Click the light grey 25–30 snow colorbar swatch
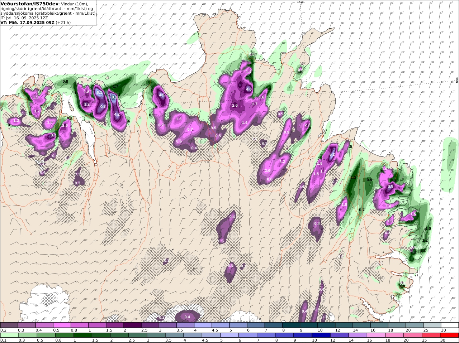The height and width of the screenshot is (343, 459). point(432,325)
